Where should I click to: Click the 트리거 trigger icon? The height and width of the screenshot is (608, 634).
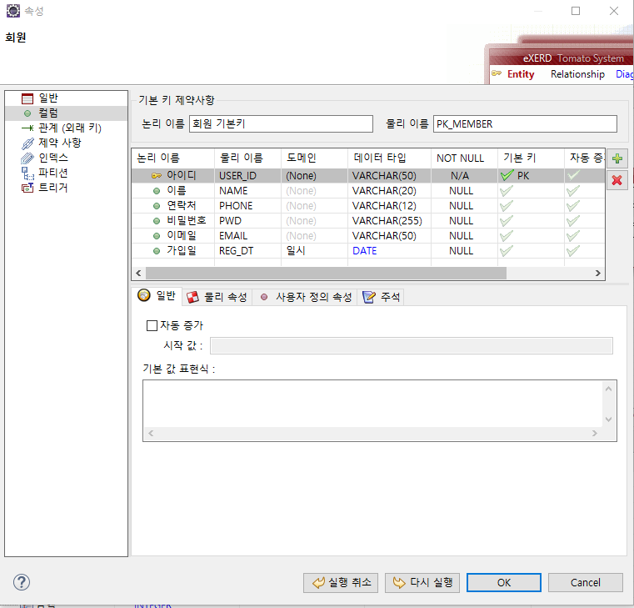click(x=27, y=188)
